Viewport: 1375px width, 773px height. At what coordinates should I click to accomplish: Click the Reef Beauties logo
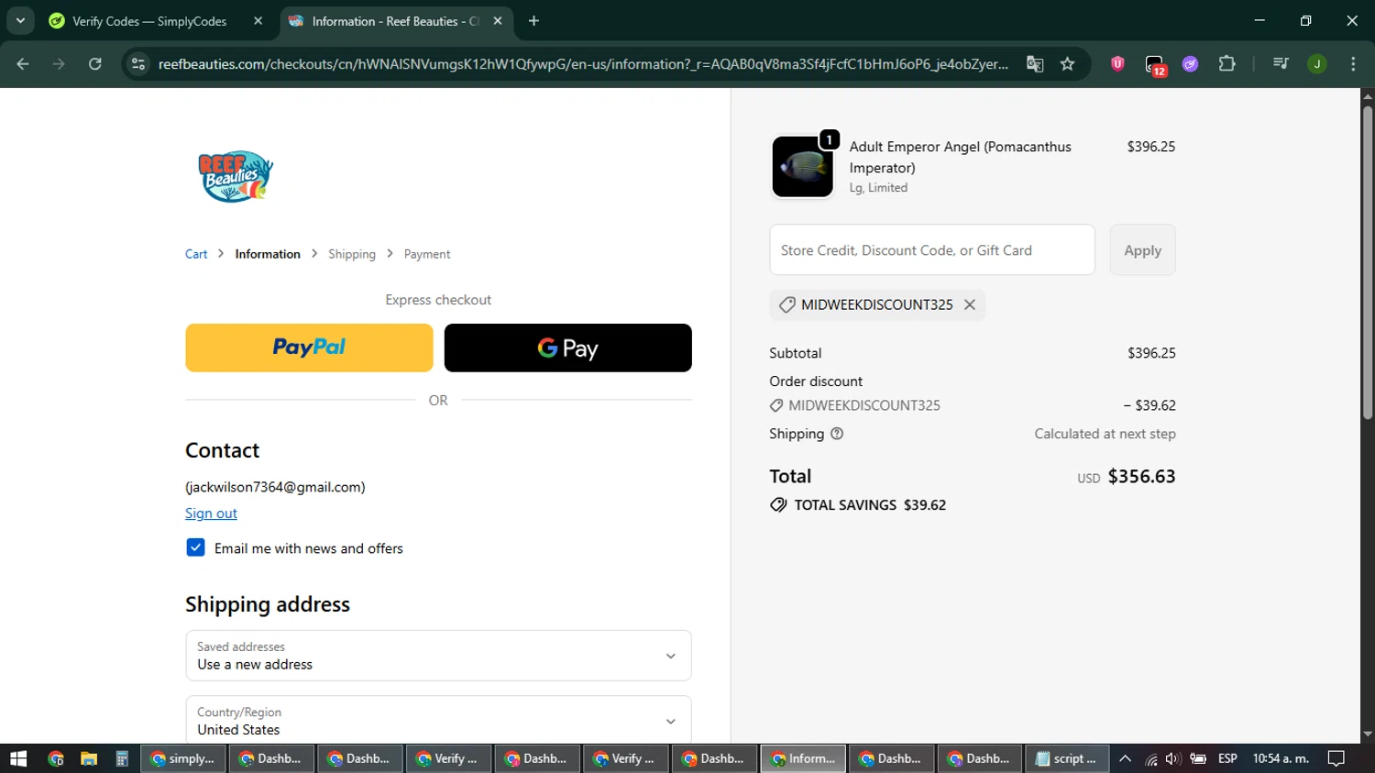pyautogui.click(x=236, y=176)
